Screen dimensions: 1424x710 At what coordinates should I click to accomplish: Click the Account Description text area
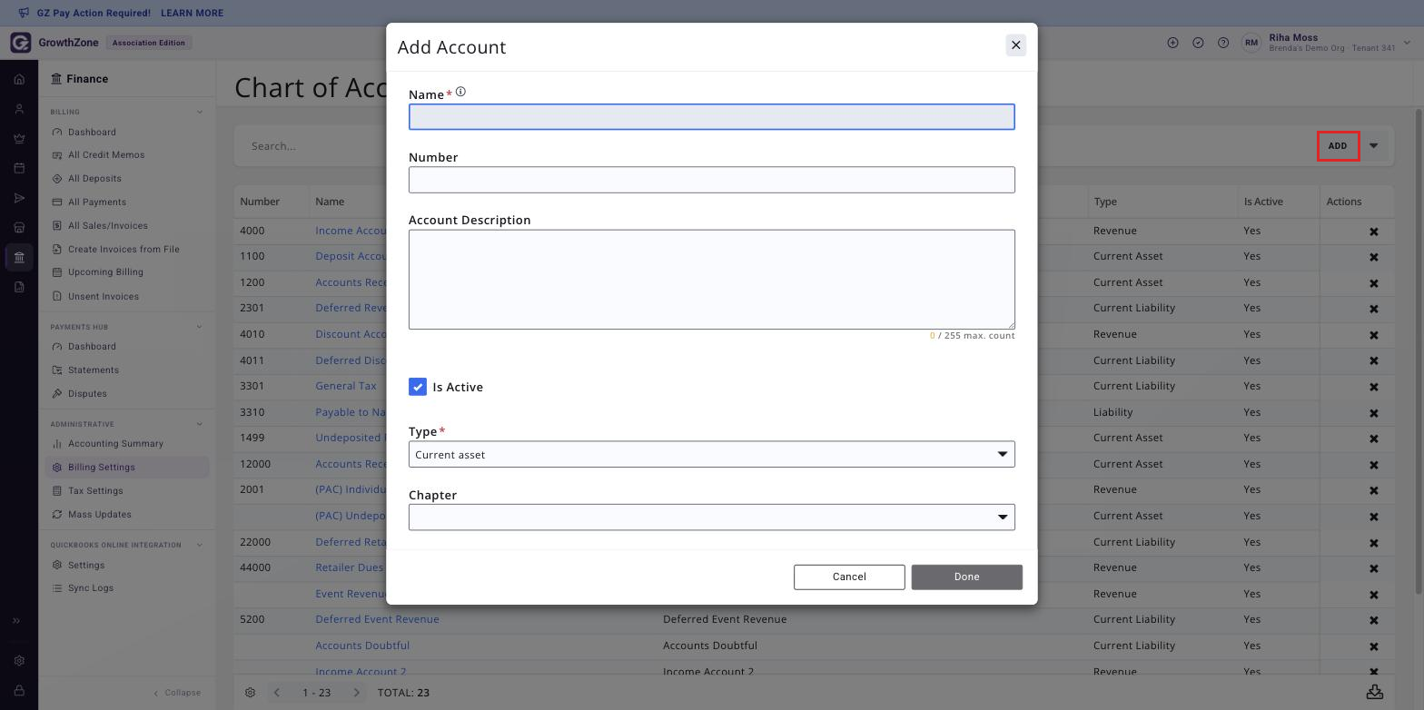(711, 280)
